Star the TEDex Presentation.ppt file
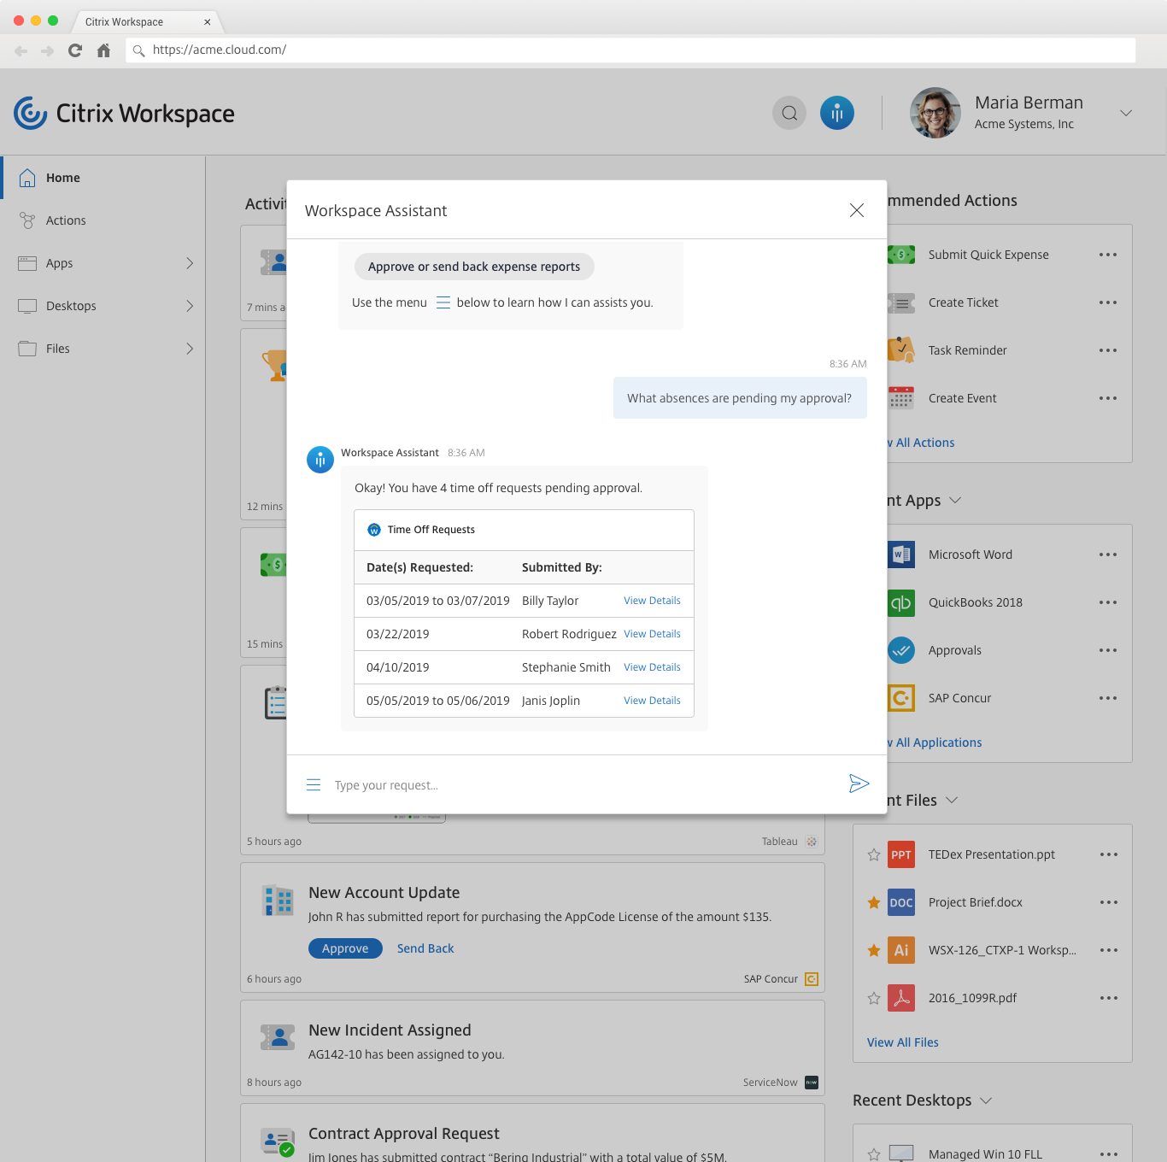The width and height of the screenshot is (1167, 1162). pyautogui.click(x=873, y=854)
